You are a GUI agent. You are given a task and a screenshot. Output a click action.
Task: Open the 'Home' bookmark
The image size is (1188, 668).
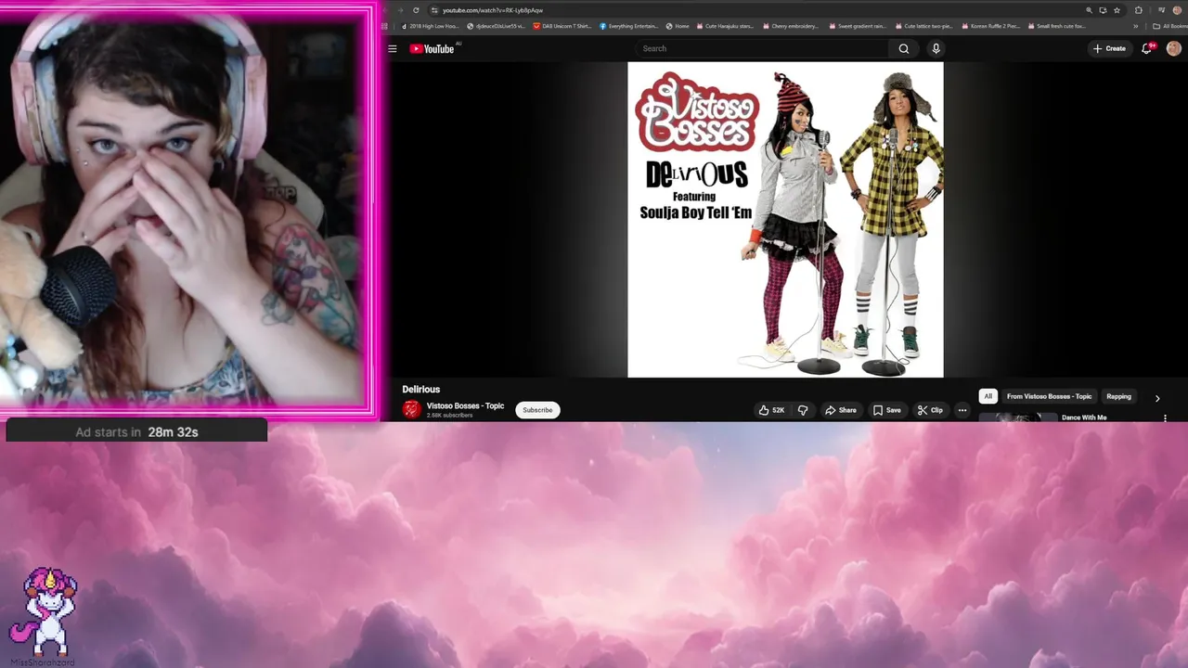click(678, 26)
